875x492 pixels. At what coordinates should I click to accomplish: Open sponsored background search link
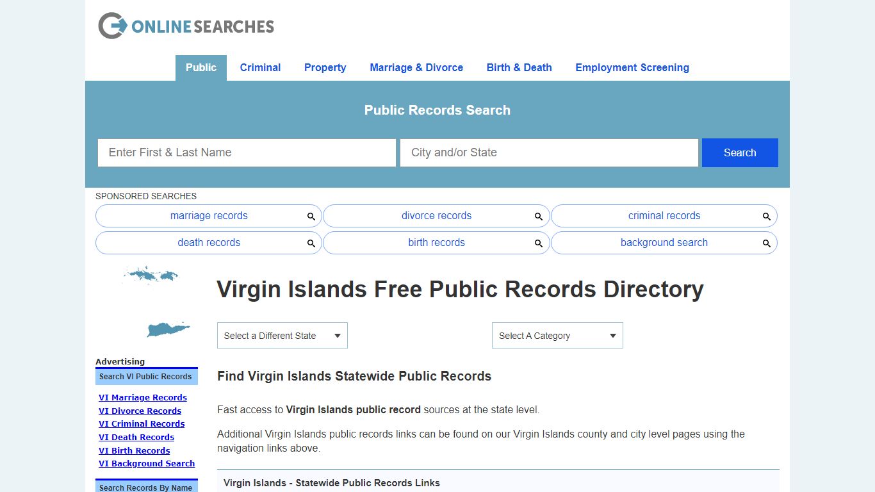point(664,243)
